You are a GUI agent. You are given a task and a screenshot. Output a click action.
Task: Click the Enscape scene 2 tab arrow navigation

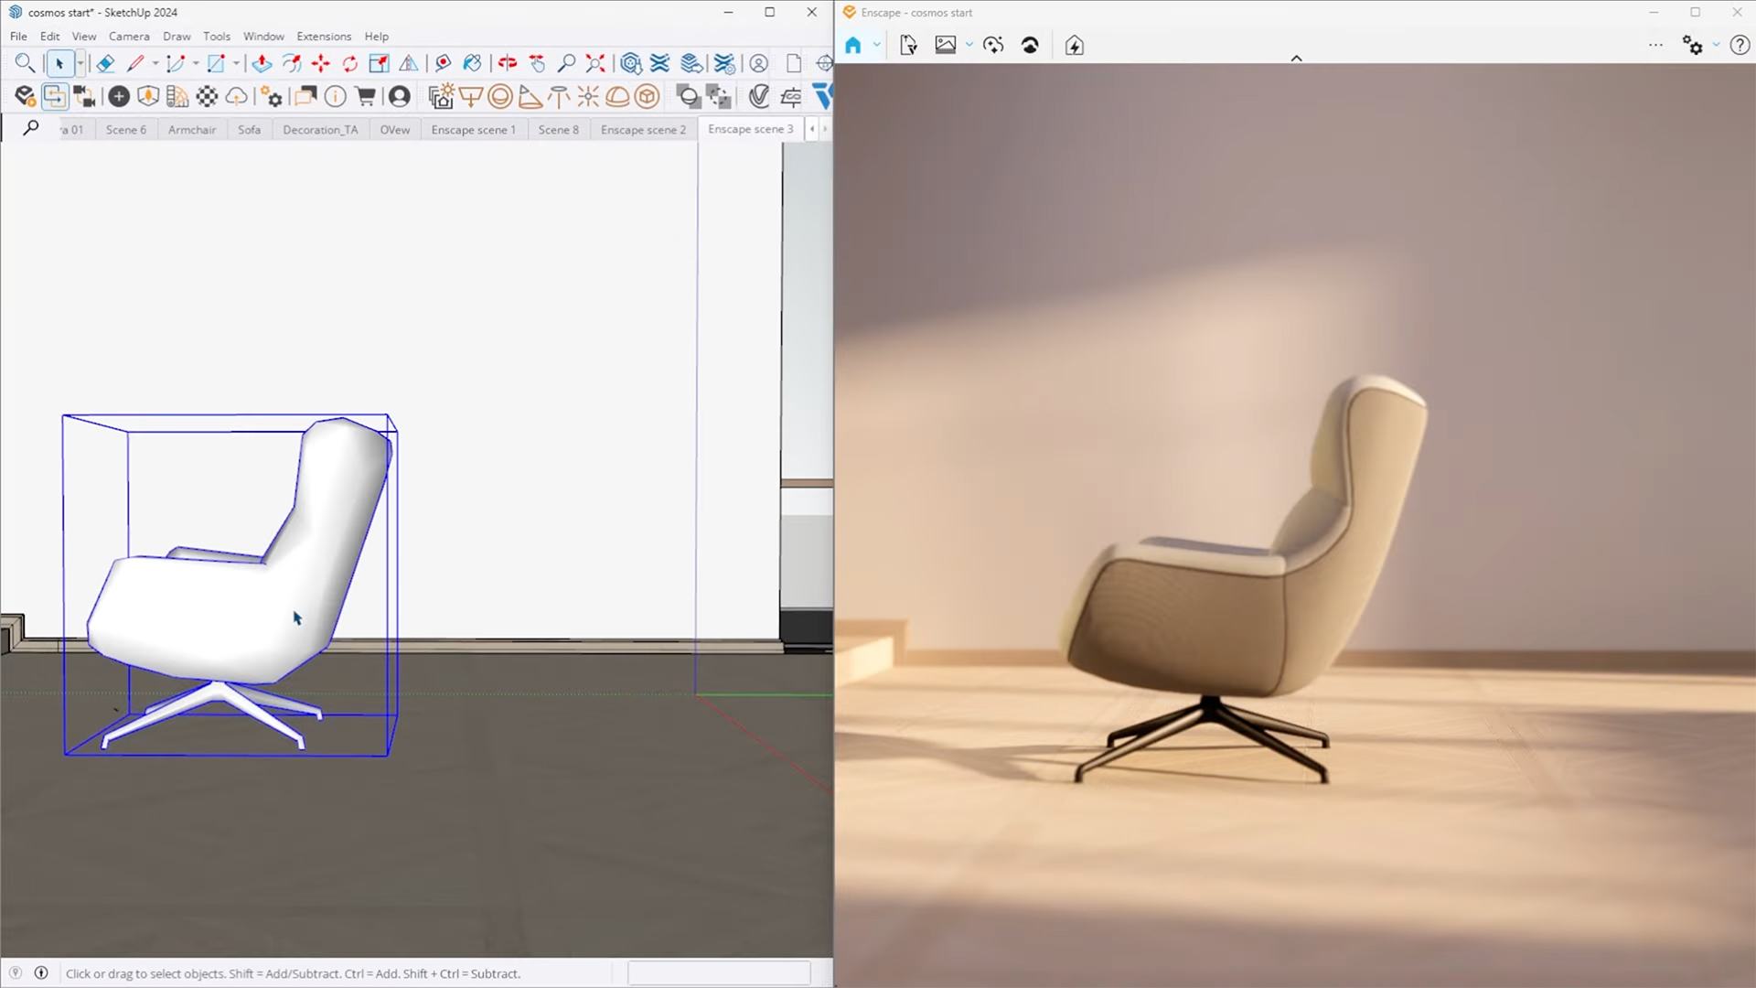[x=812, y=129]
